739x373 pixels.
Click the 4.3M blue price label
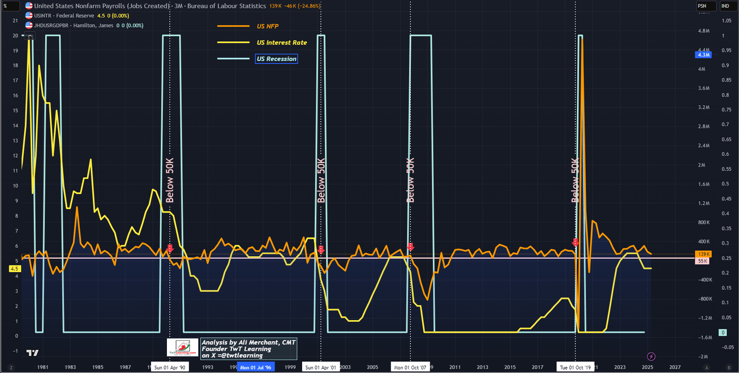click(x=703, y=55)
